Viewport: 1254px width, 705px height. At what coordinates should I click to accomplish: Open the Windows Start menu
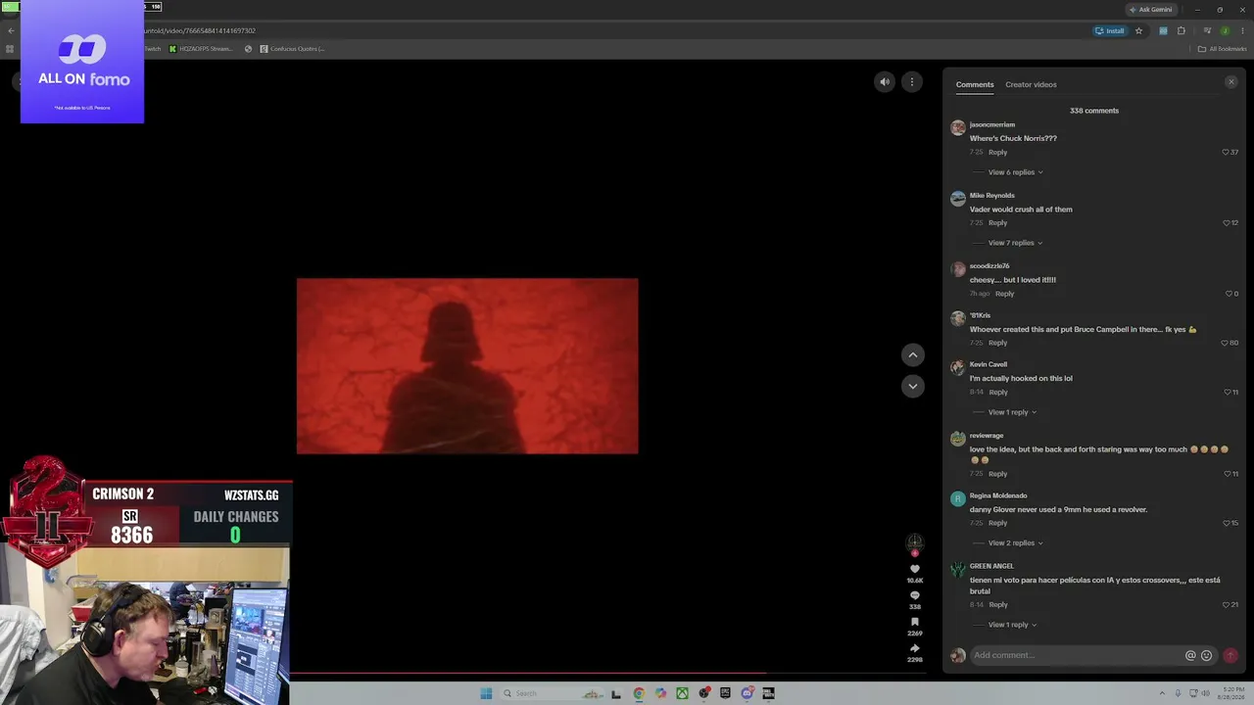(x=486, y=693)
